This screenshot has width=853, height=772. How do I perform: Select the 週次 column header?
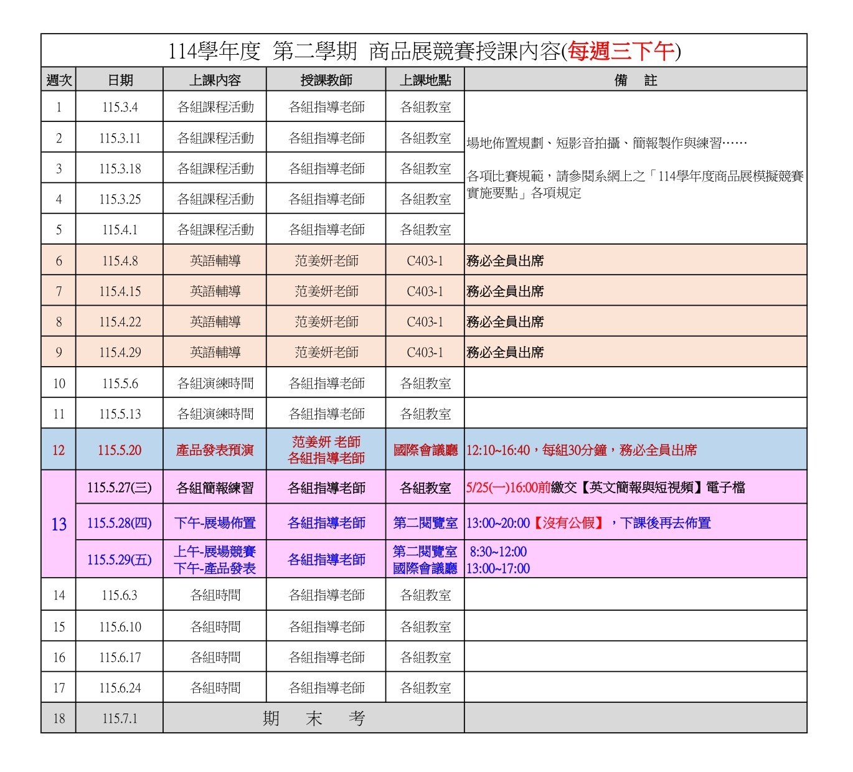[x=59, y=80]
